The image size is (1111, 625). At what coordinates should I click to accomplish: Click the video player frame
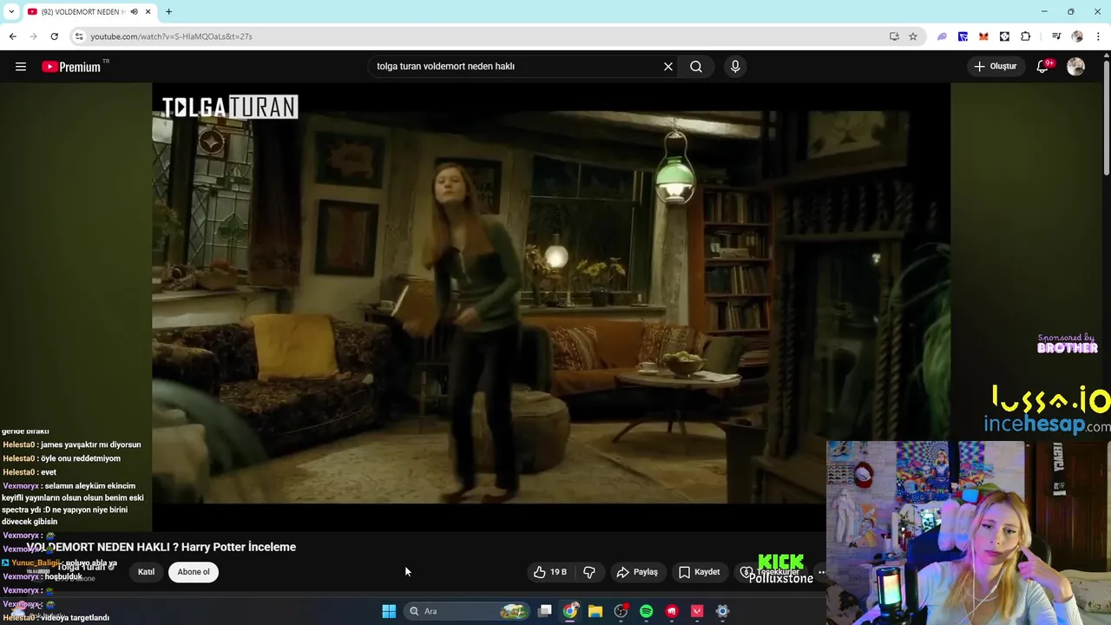point(551,306)
